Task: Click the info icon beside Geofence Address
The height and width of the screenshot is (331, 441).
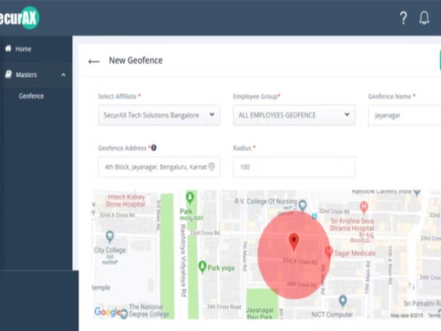Action: tap(154, 147)
